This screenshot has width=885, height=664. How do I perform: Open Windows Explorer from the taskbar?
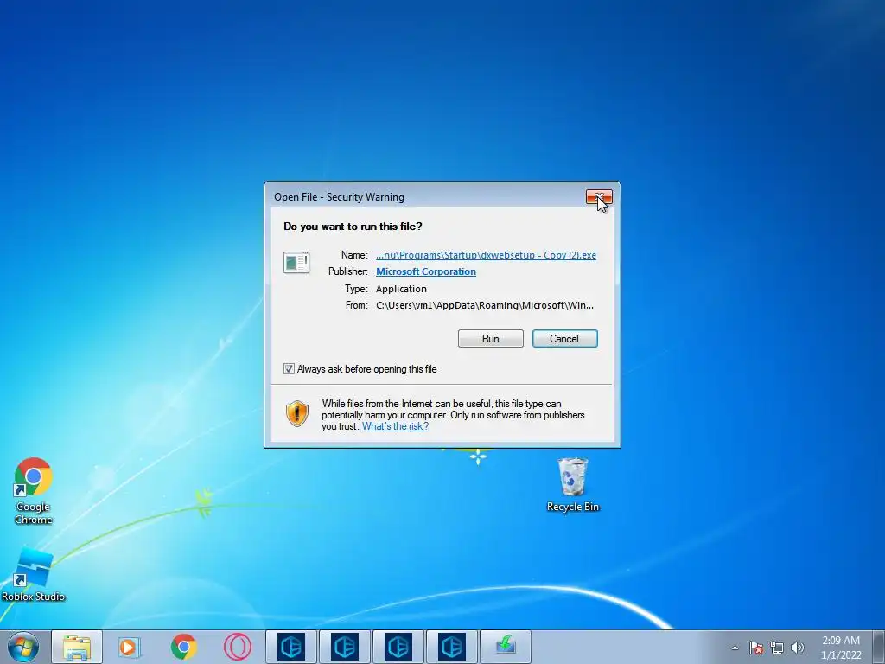tap(77, 647)
